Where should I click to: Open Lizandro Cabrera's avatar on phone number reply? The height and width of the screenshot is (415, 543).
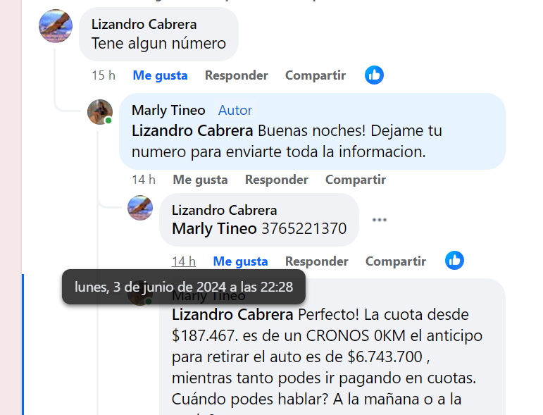(140, 207)
